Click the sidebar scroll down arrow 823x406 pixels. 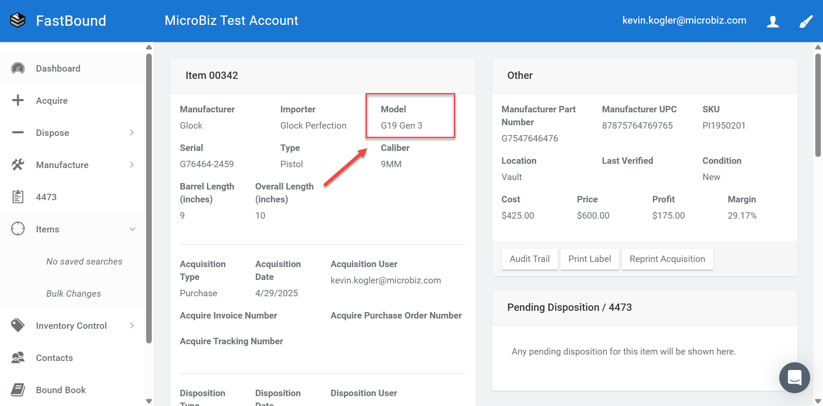pyautogui.click(x=149, y=401)
